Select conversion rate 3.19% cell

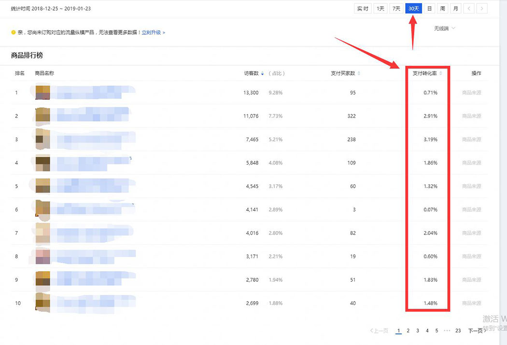point(430,139)
